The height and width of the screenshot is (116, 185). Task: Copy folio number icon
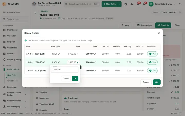tap(180, 12)
